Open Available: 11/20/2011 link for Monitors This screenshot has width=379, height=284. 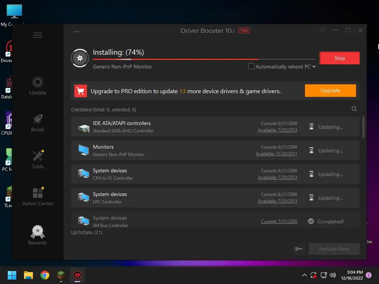coord(276,154)
